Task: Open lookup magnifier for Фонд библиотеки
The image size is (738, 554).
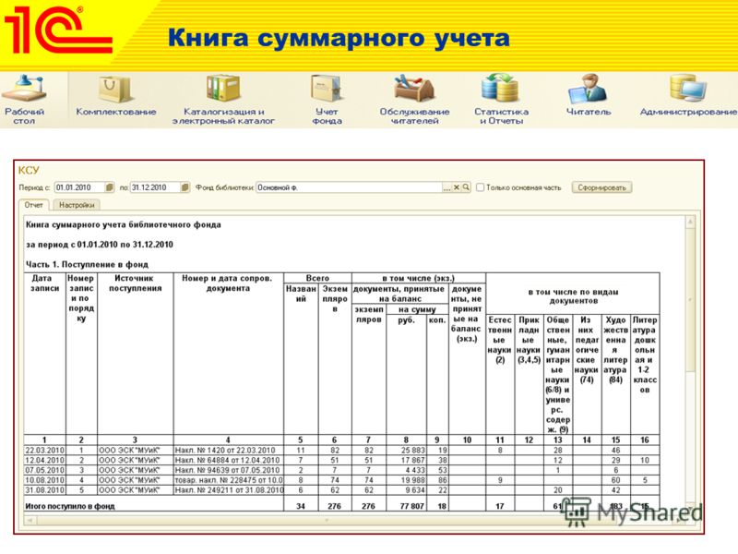Action: [466, 187]
